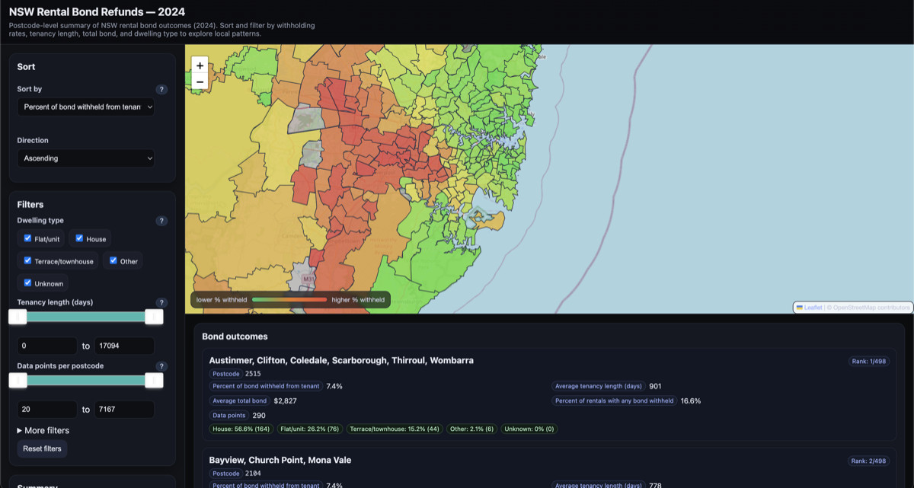Viewport: 914px width, 488px height.
Task: Open the Tenancy length help icon
Action: click(x=161, y=302)
